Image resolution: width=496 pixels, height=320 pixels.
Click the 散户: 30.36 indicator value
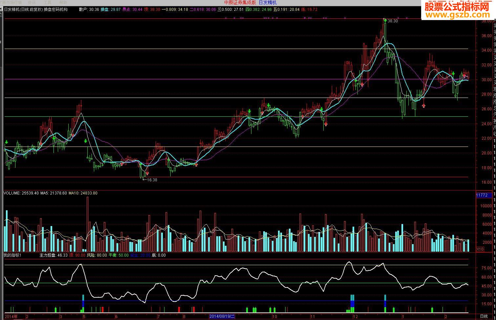pos(89,10)
